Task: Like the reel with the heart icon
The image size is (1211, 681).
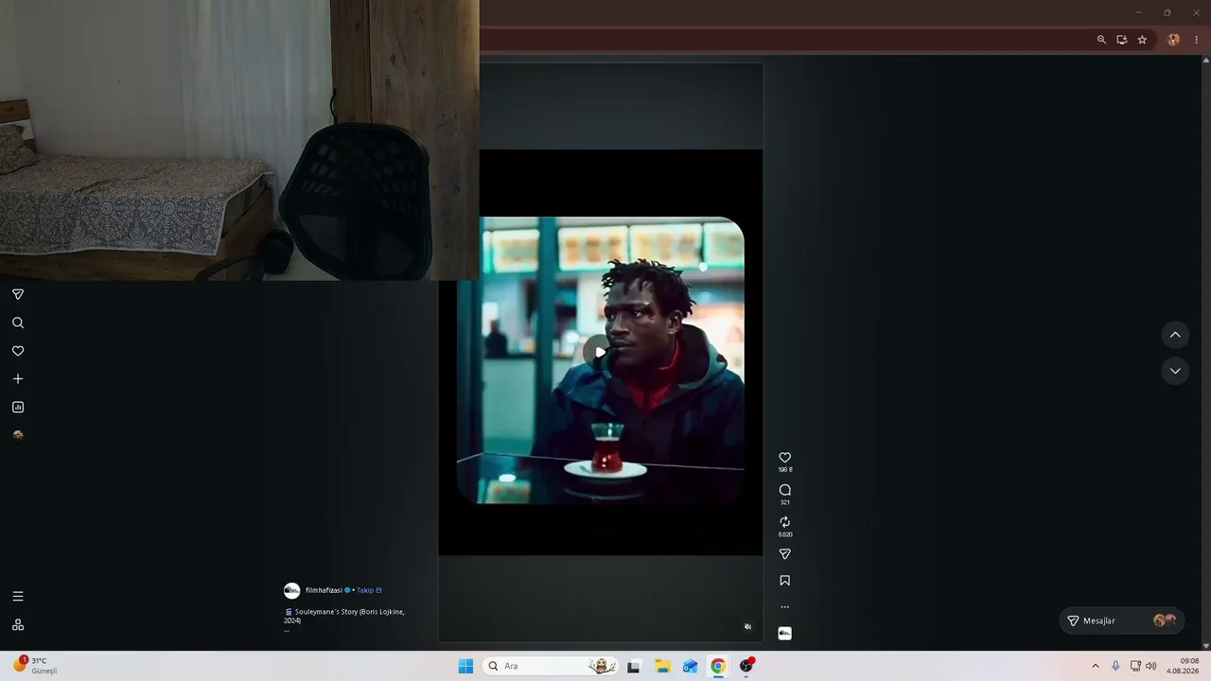Action: tap(784, 458)
